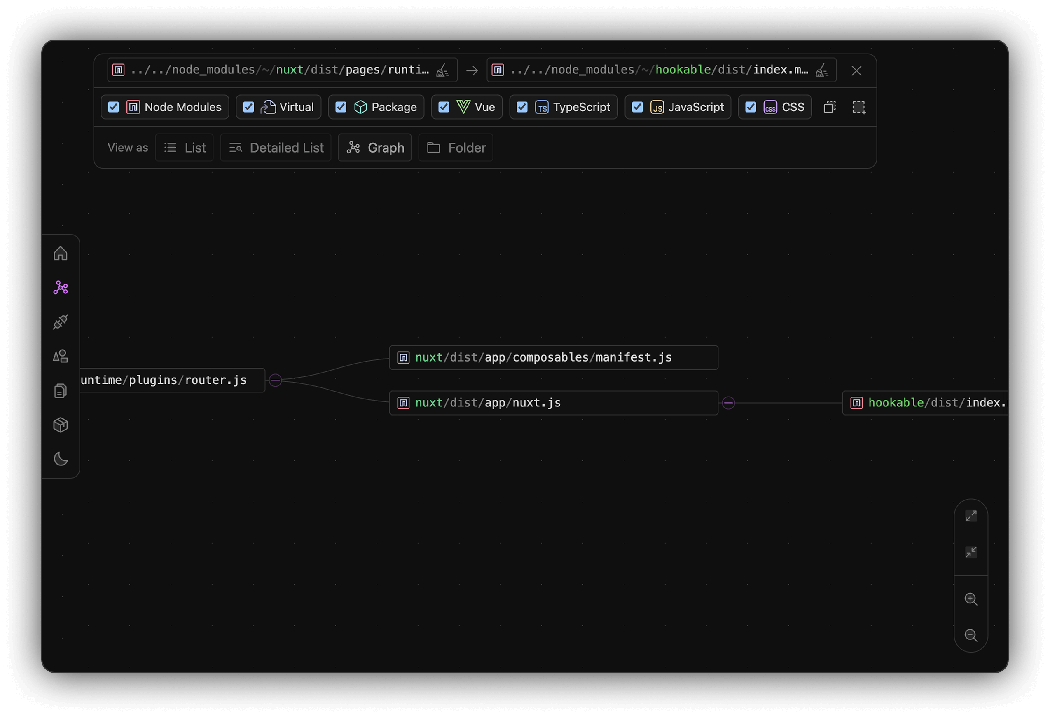Open the plugins panel (plug icon)
Image resolution: width=1050 pixels, height=716 pixels.
[x=61, y=322]
